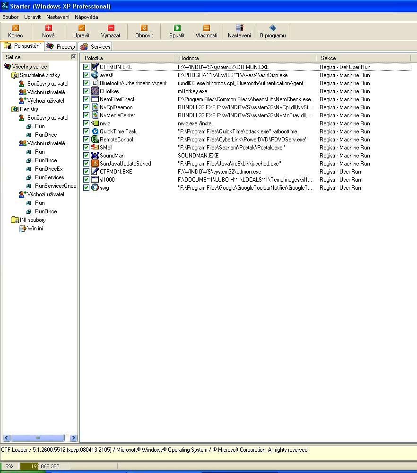
Task: Click the RemoteControl PowerDVD entry icon
Action: [x=95, y=140]
